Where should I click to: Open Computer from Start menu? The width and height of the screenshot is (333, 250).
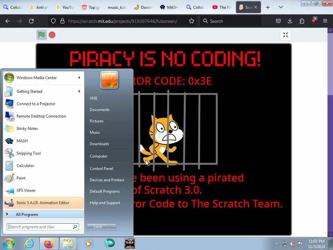point(99,156)
